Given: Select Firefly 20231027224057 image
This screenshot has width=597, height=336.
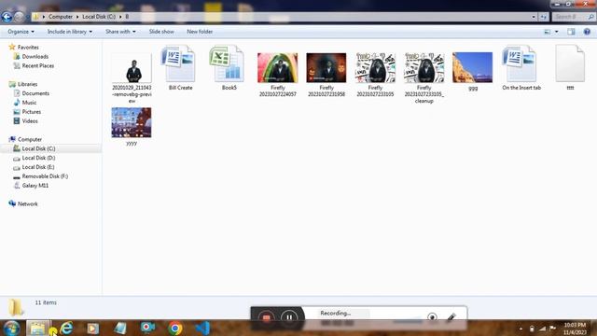Looking at the screenshot, I should click(x=278, y=75).
